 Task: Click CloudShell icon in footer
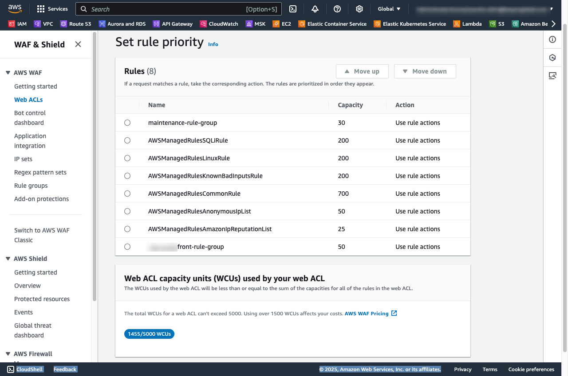[11, 369]
